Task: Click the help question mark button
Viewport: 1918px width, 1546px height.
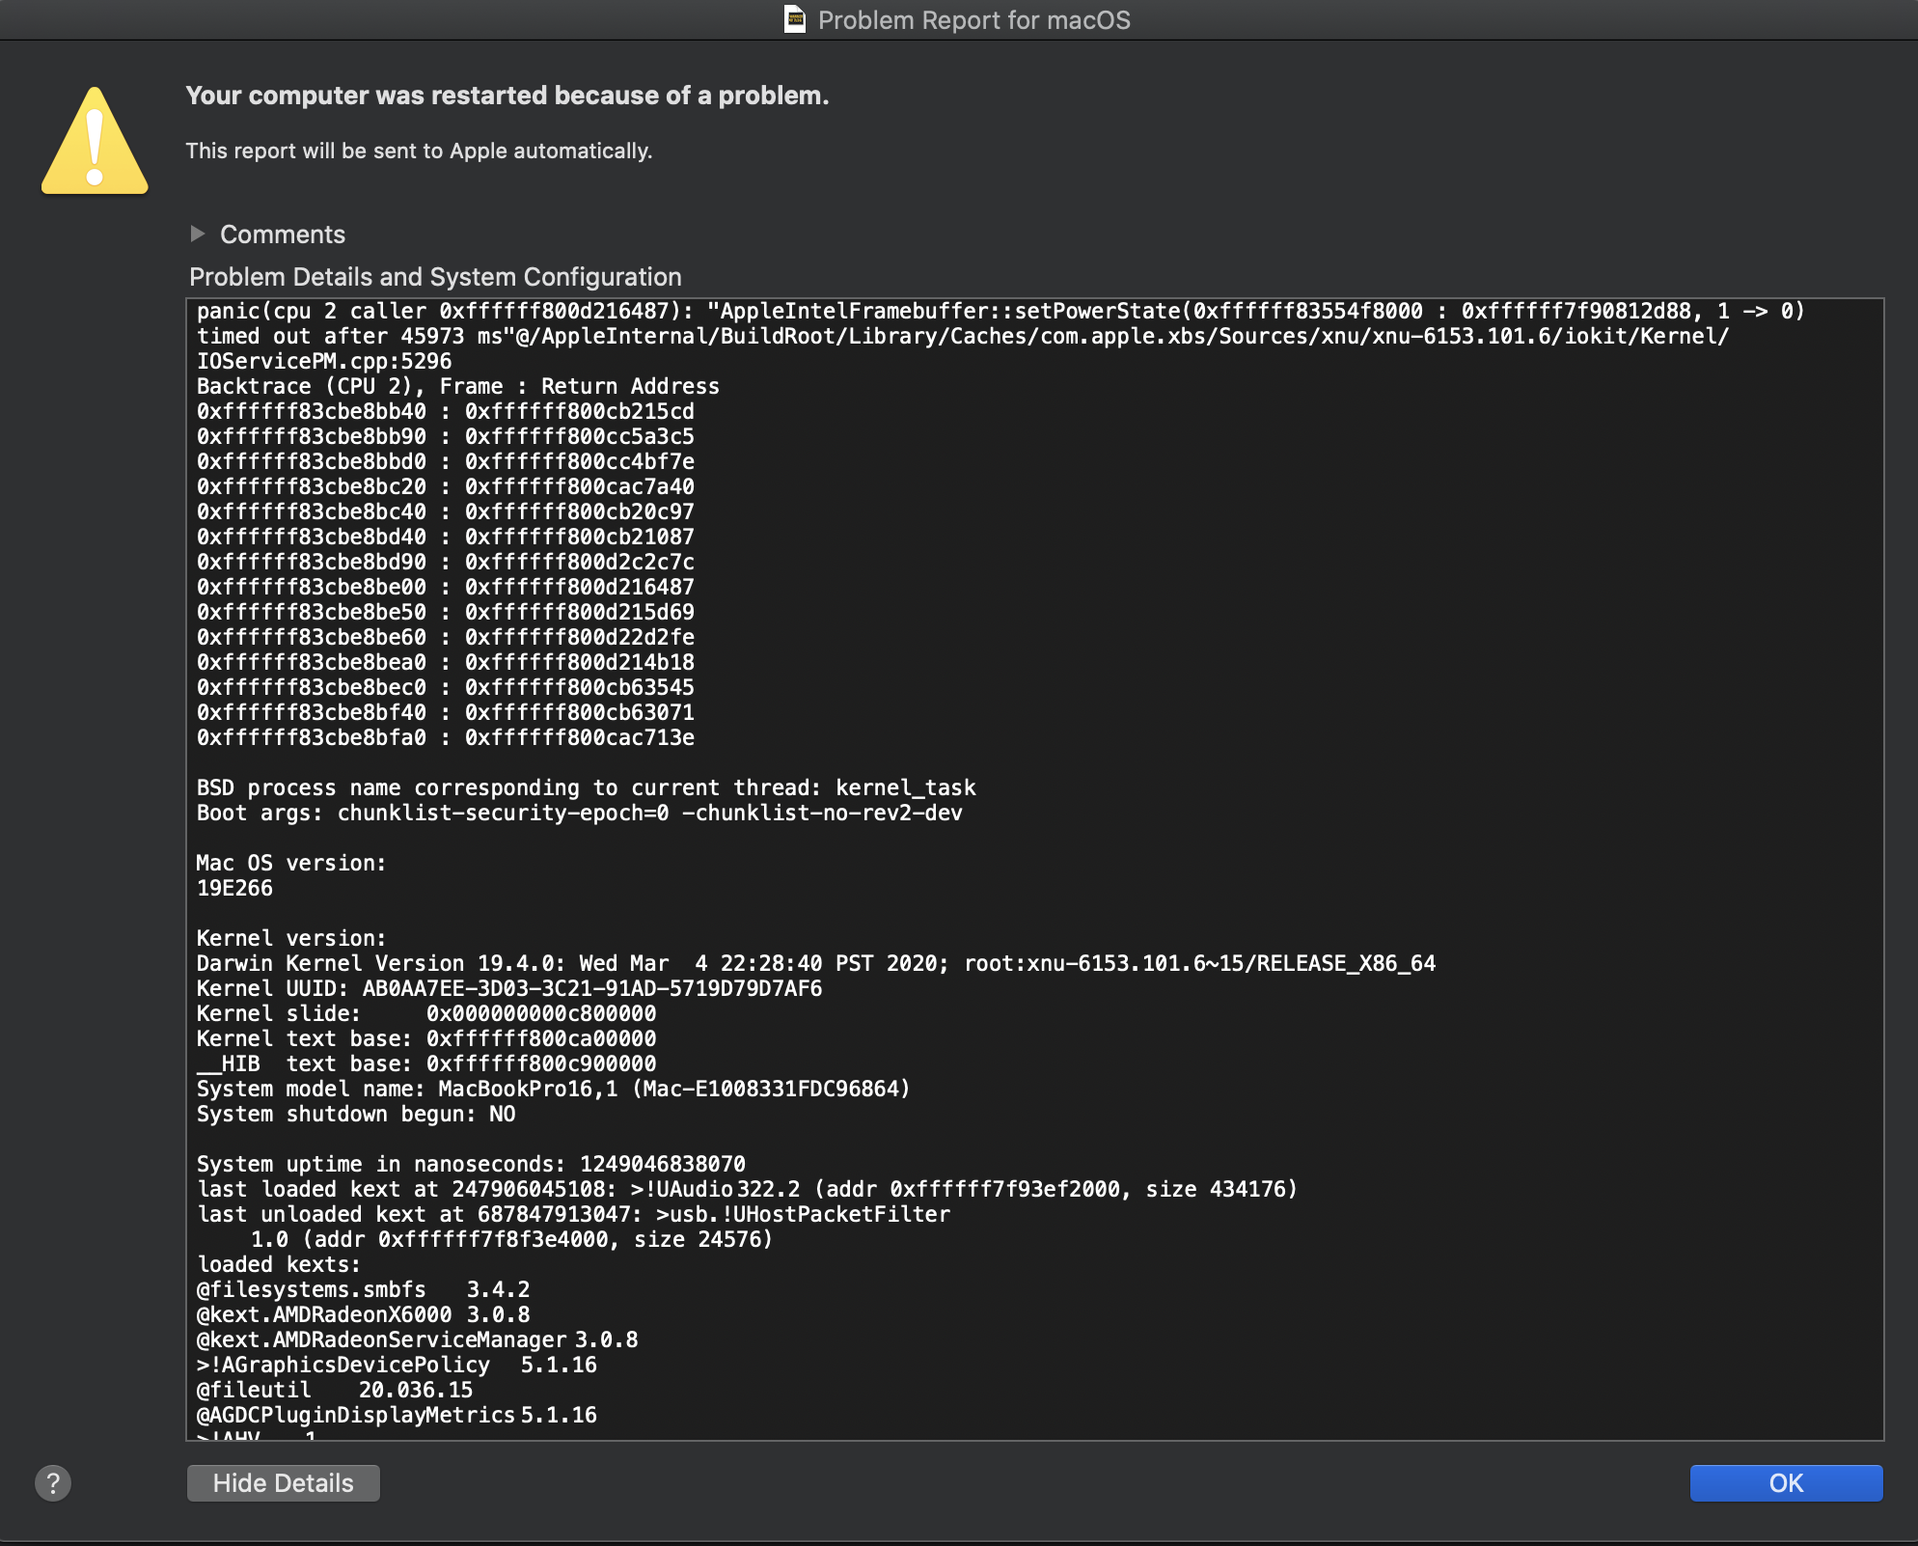Action: tap(53, 1483)
